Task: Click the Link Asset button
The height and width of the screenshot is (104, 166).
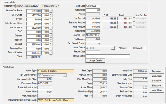Action: pos(157,76)
